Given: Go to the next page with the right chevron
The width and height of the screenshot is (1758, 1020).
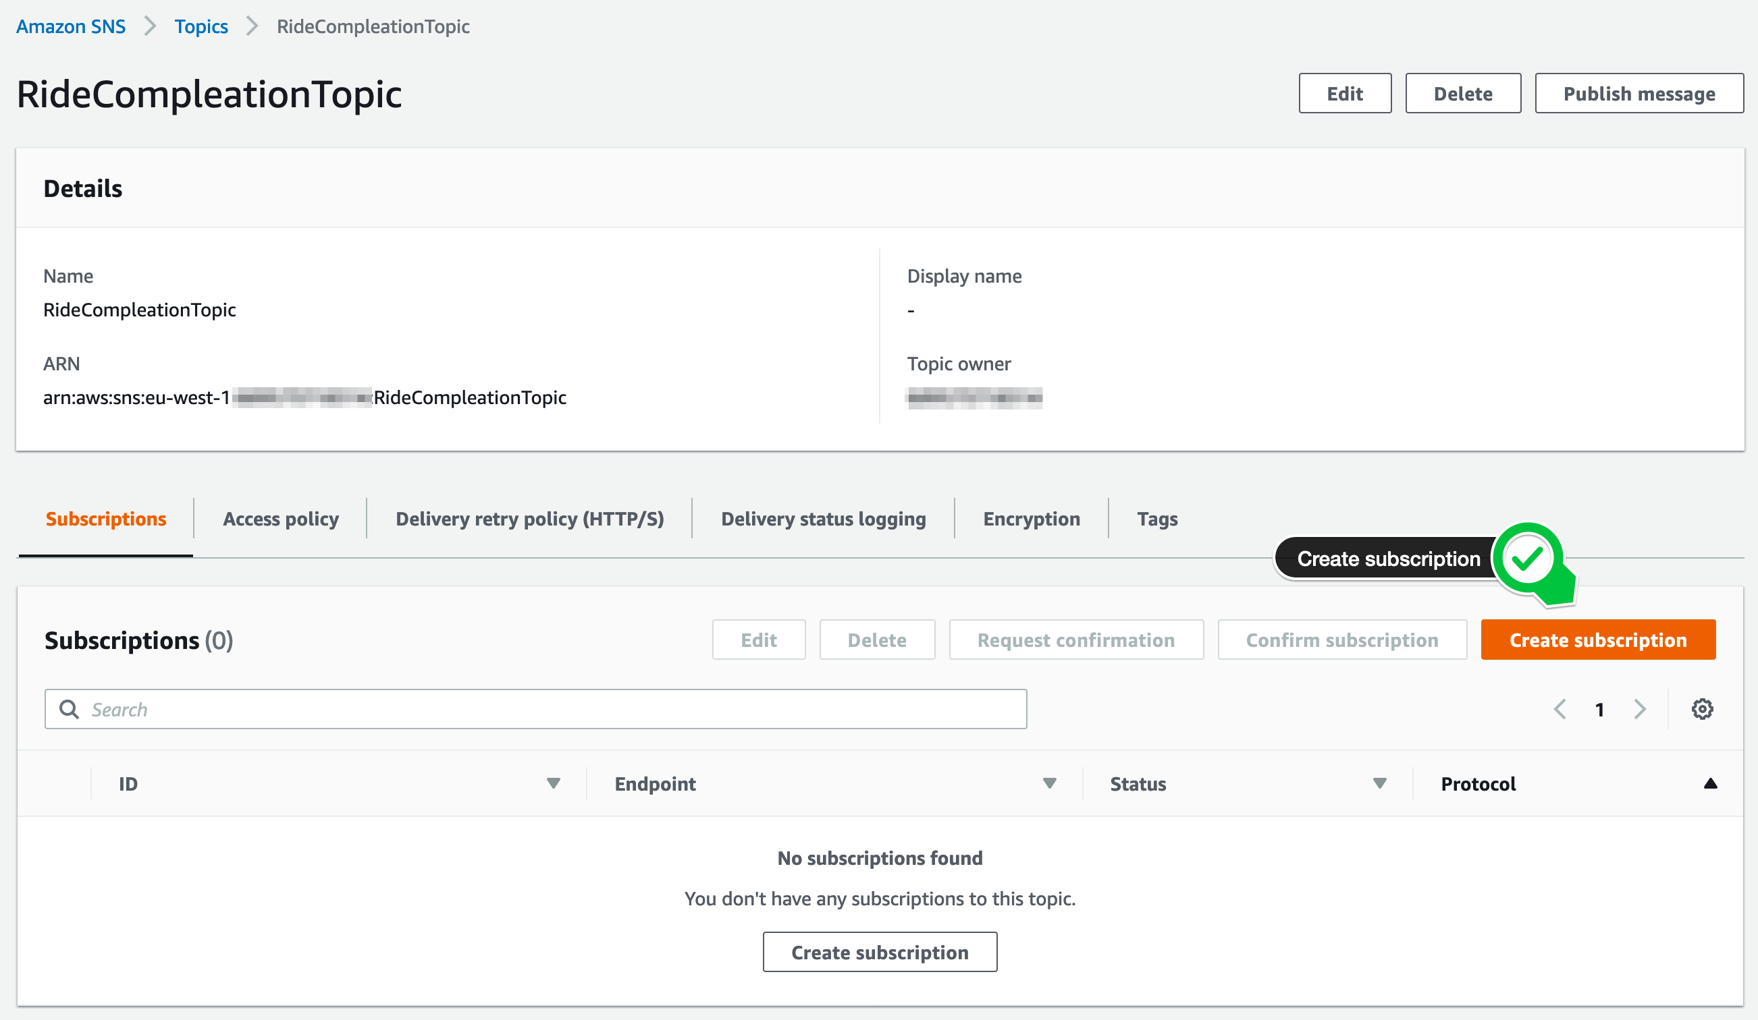Looking at the screenshot, I should click(x=1639, y=709).
